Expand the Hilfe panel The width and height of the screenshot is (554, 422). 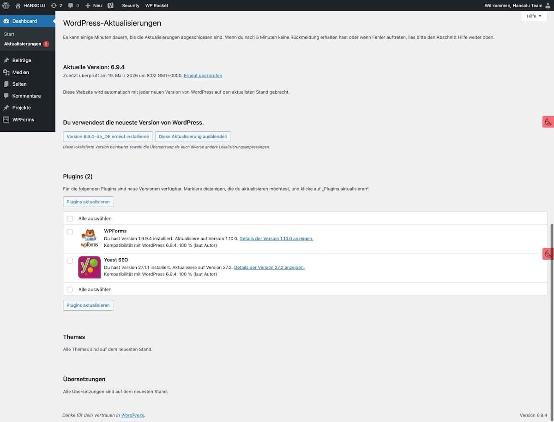[x=533, y=16]
